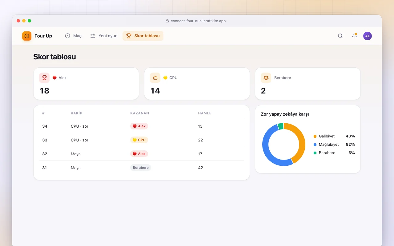
Task: Click the balance scale icon in Berabere card
Action: point(266,78)
